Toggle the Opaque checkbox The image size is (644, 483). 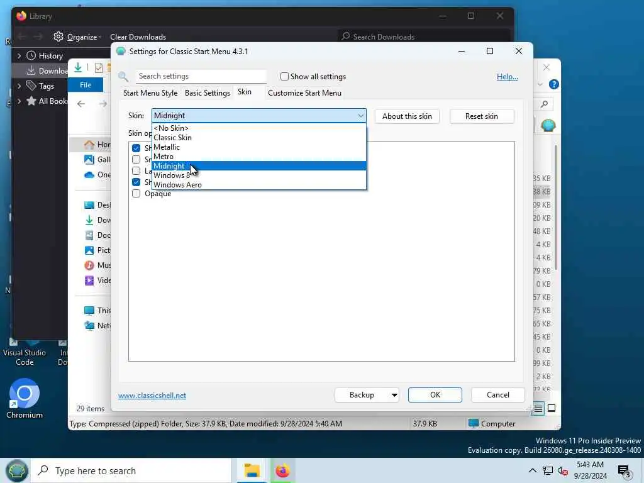tap(136, 194)
